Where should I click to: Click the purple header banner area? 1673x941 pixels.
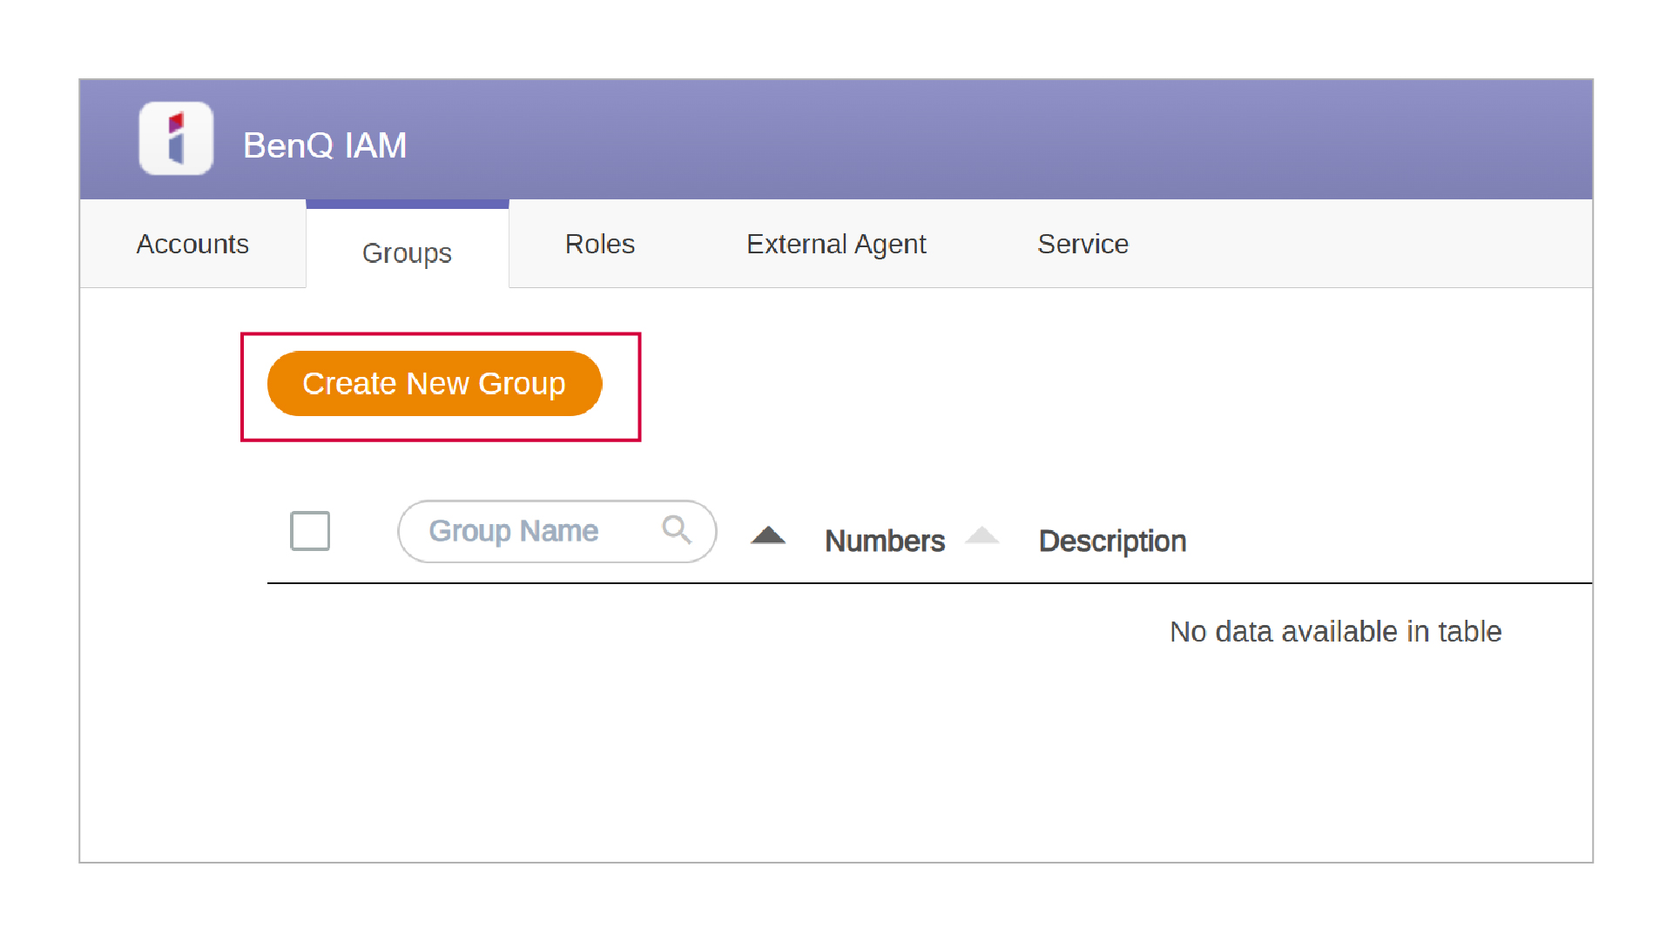tap(1045, 139)
